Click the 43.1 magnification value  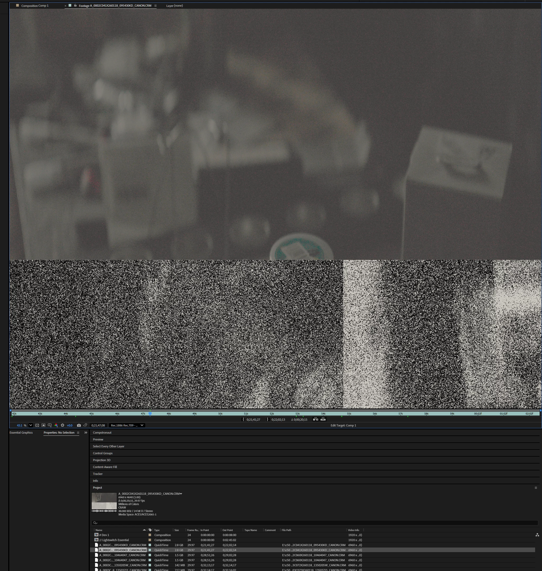pos(19,425)
